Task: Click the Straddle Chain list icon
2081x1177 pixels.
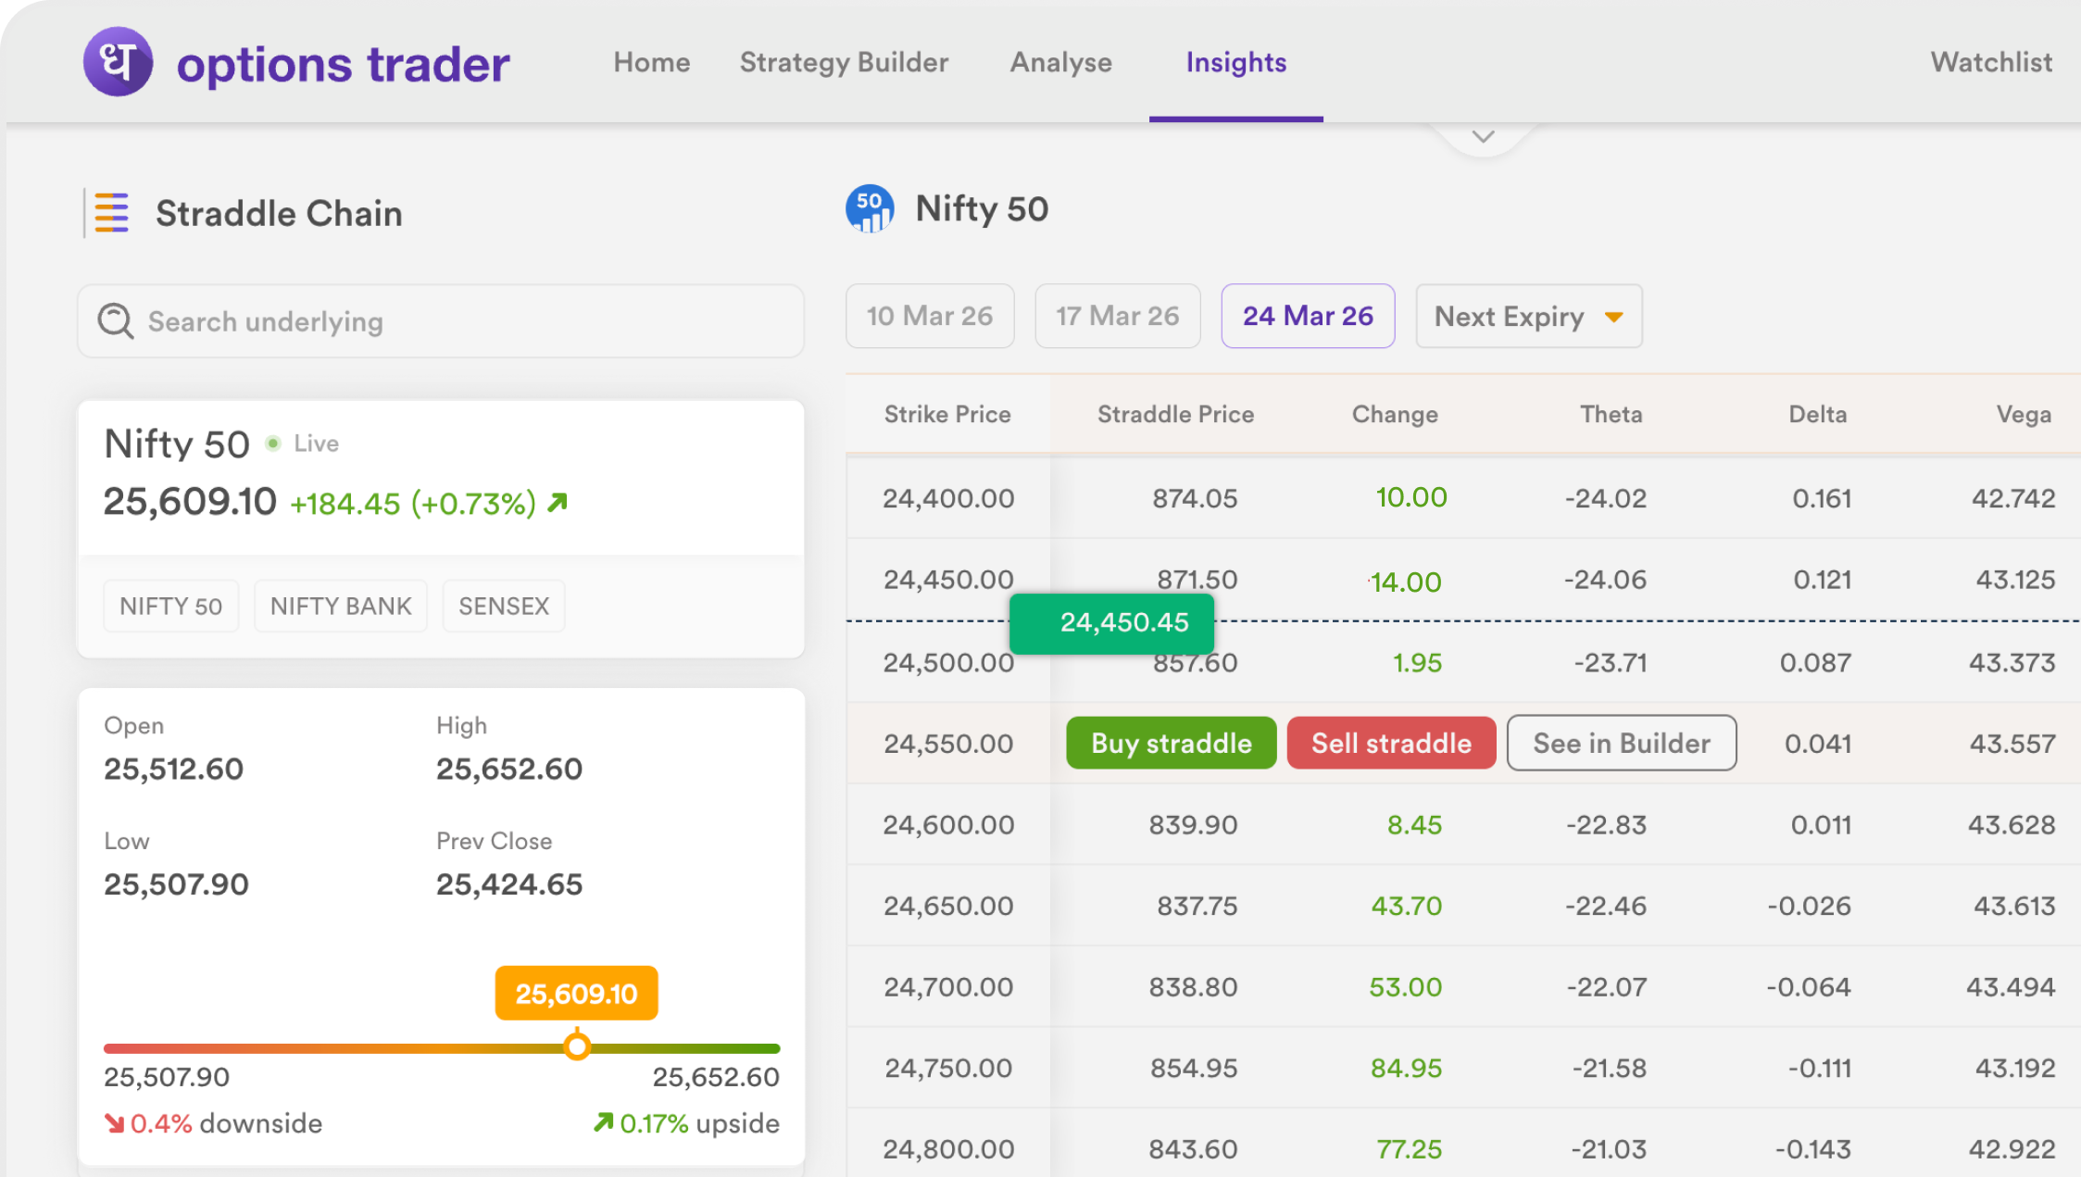Action: coord(112,213)
